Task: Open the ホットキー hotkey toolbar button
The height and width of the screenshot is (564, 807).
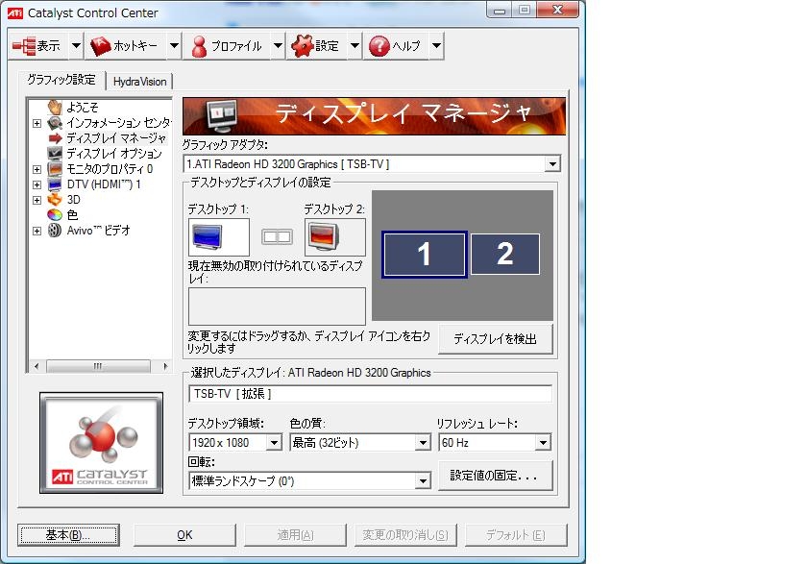Action: 124,46
